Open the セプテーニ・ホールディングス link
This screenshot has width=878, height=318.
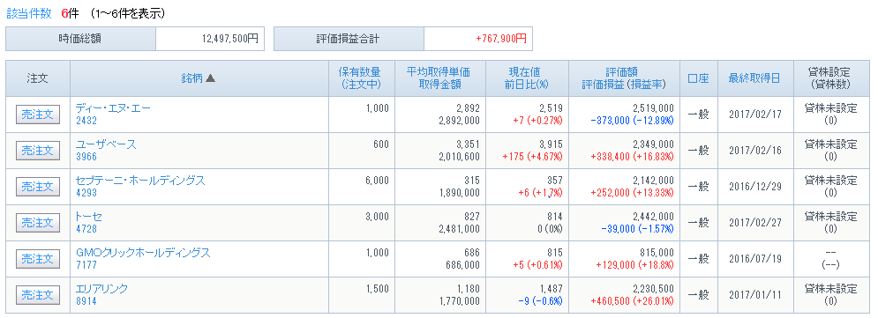click(140, 181)
